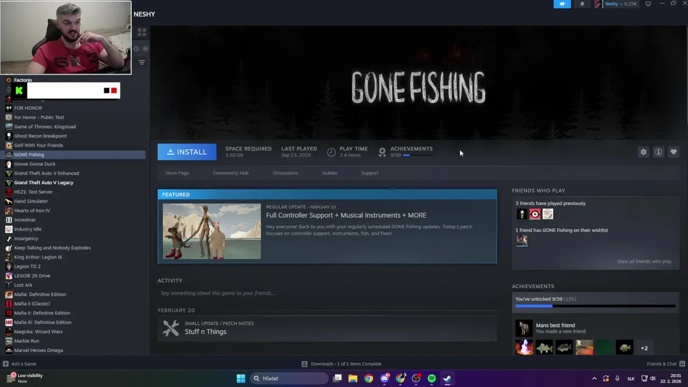Open game settings gear icon
Image resolution: width=688 pixels, height=387 pixels.
[x=643, y=152]
